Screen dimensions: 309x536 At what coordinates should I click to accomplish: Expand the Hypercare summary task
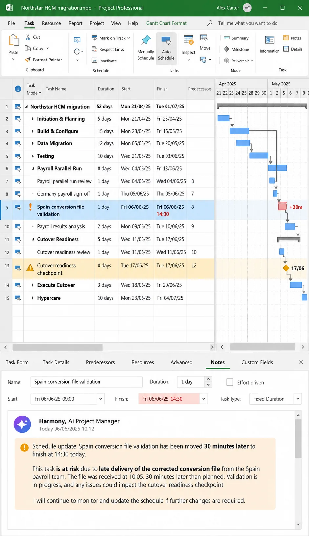click(33, 298)
